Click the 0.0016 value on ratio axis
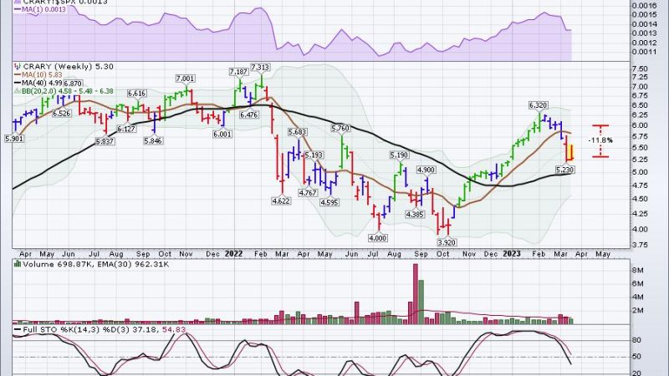The height and width of the screenshot is (376, 669). click(644, 6)
